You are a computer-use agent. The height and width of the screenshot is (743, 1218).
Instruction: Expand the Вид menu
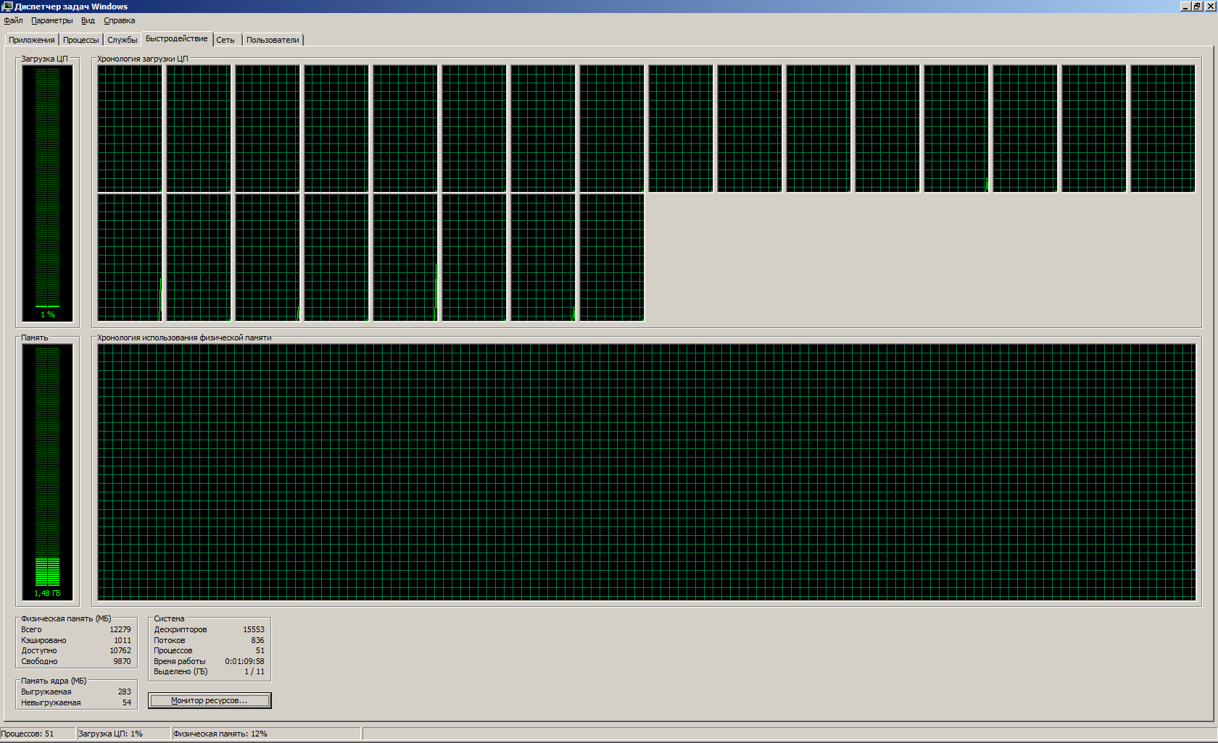pyautogui.click(x=88, y=21)
